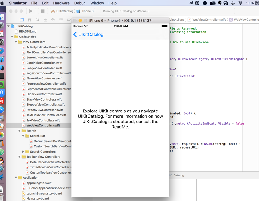Viewport: 259px width, 201px height.
Task: Collapse the Search Bar group
Action: [23, 136]
